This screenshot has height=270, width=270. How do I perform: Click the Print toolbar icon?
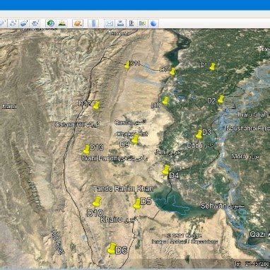(120, 23)
